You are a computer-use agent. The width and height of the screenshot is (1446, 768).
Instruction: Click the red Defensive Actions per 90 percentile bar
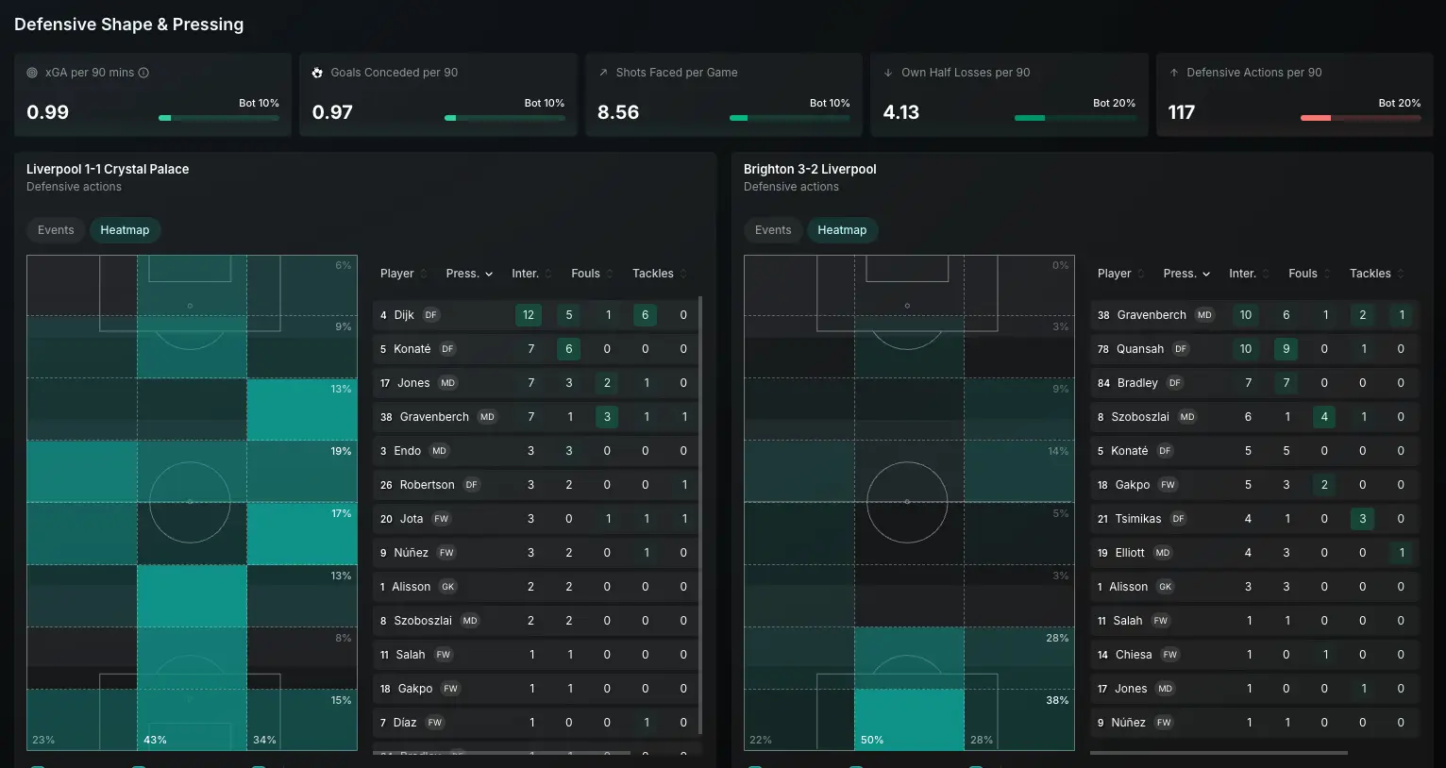click(x=1360, y=118)
